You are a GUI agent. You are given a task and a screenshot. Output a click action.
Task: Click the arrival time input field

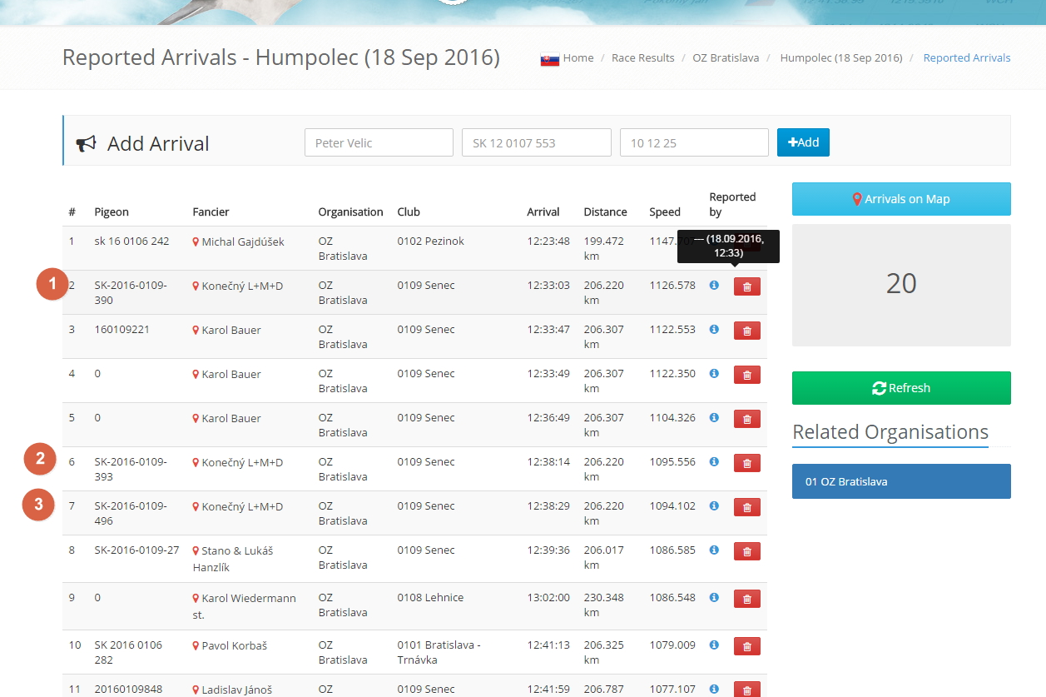693,142
